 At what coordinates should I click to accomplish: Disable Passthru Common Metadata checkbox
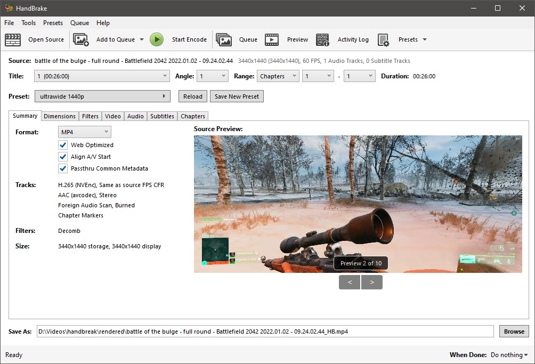point(63,168)
